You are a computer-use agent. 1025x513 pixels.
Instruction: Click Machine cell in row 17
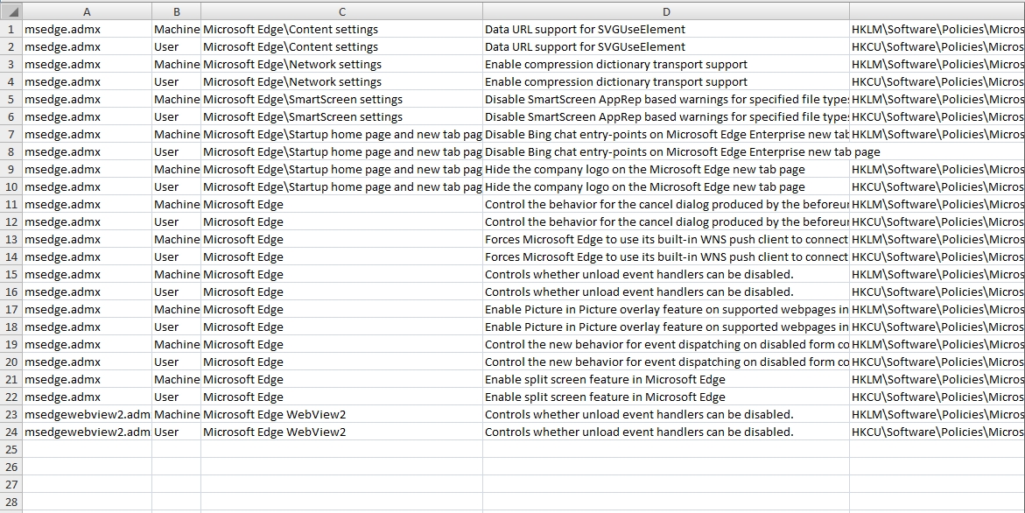coord(177,309)
